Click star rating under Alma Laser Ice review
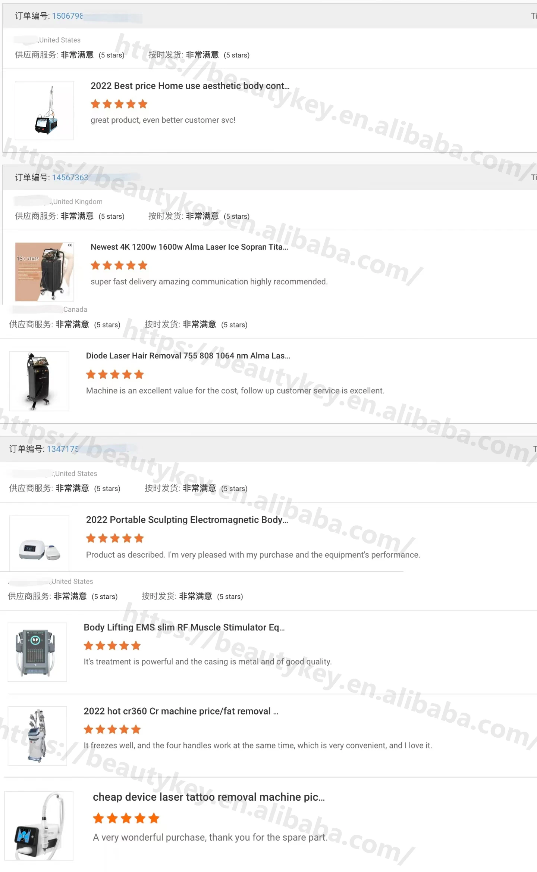Screen dimensions: 537x872 (x=119, y=265)
